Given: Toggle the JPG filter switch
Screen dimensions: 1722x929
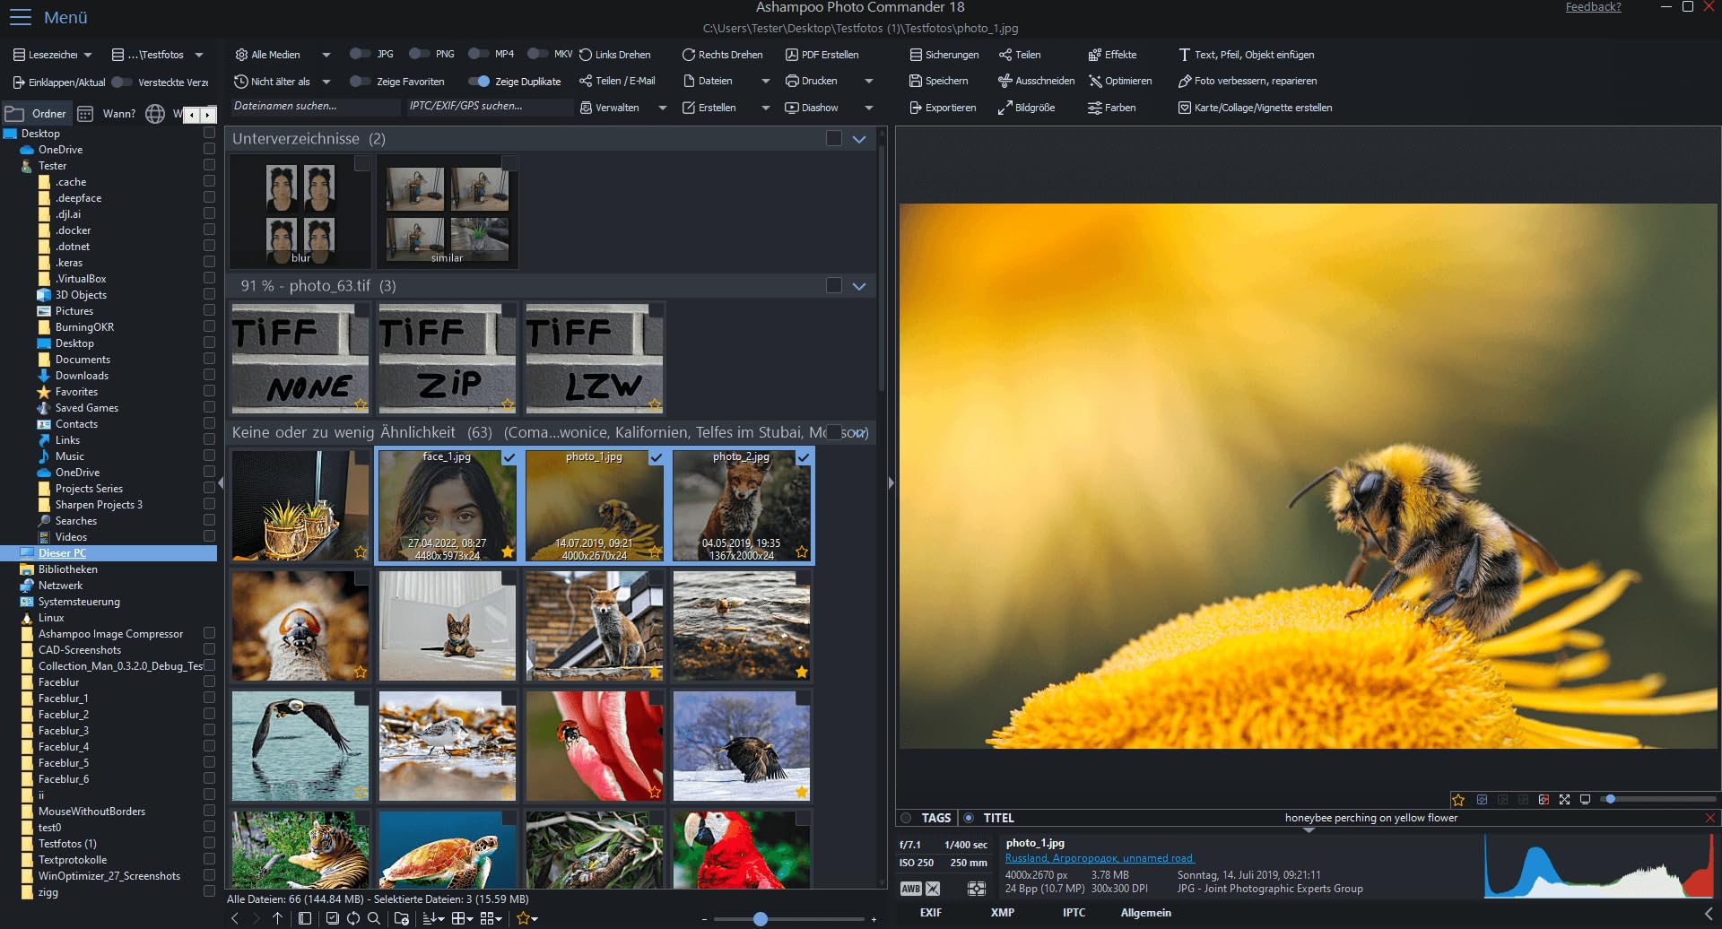Looking at the screenshot, I should tap(360, 54).
